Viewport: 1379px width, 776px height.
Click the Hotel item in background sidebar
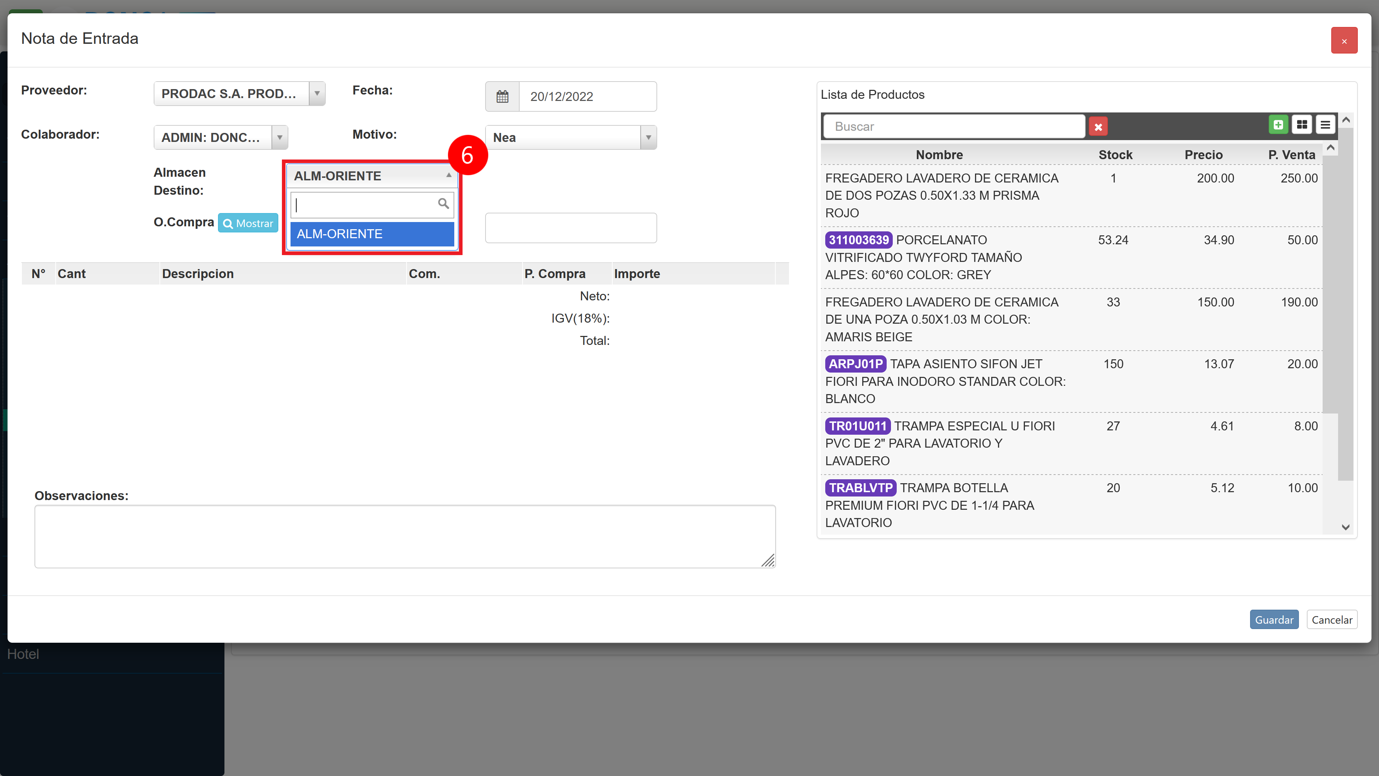click(23, 654)
